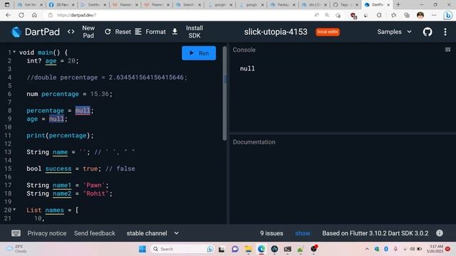Open browser favorites star icon
This screenshot has height=256, width=456.
coord(393,15)
